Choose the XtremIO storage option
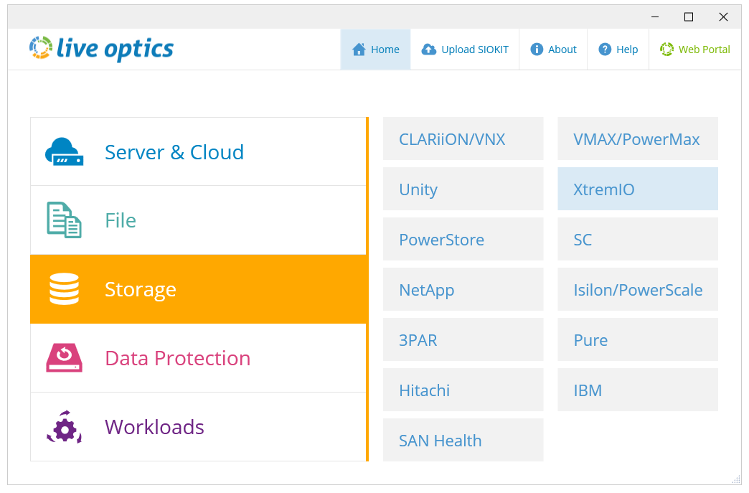The height and width of the screenshot is (493, 749). tap(638, 189)
